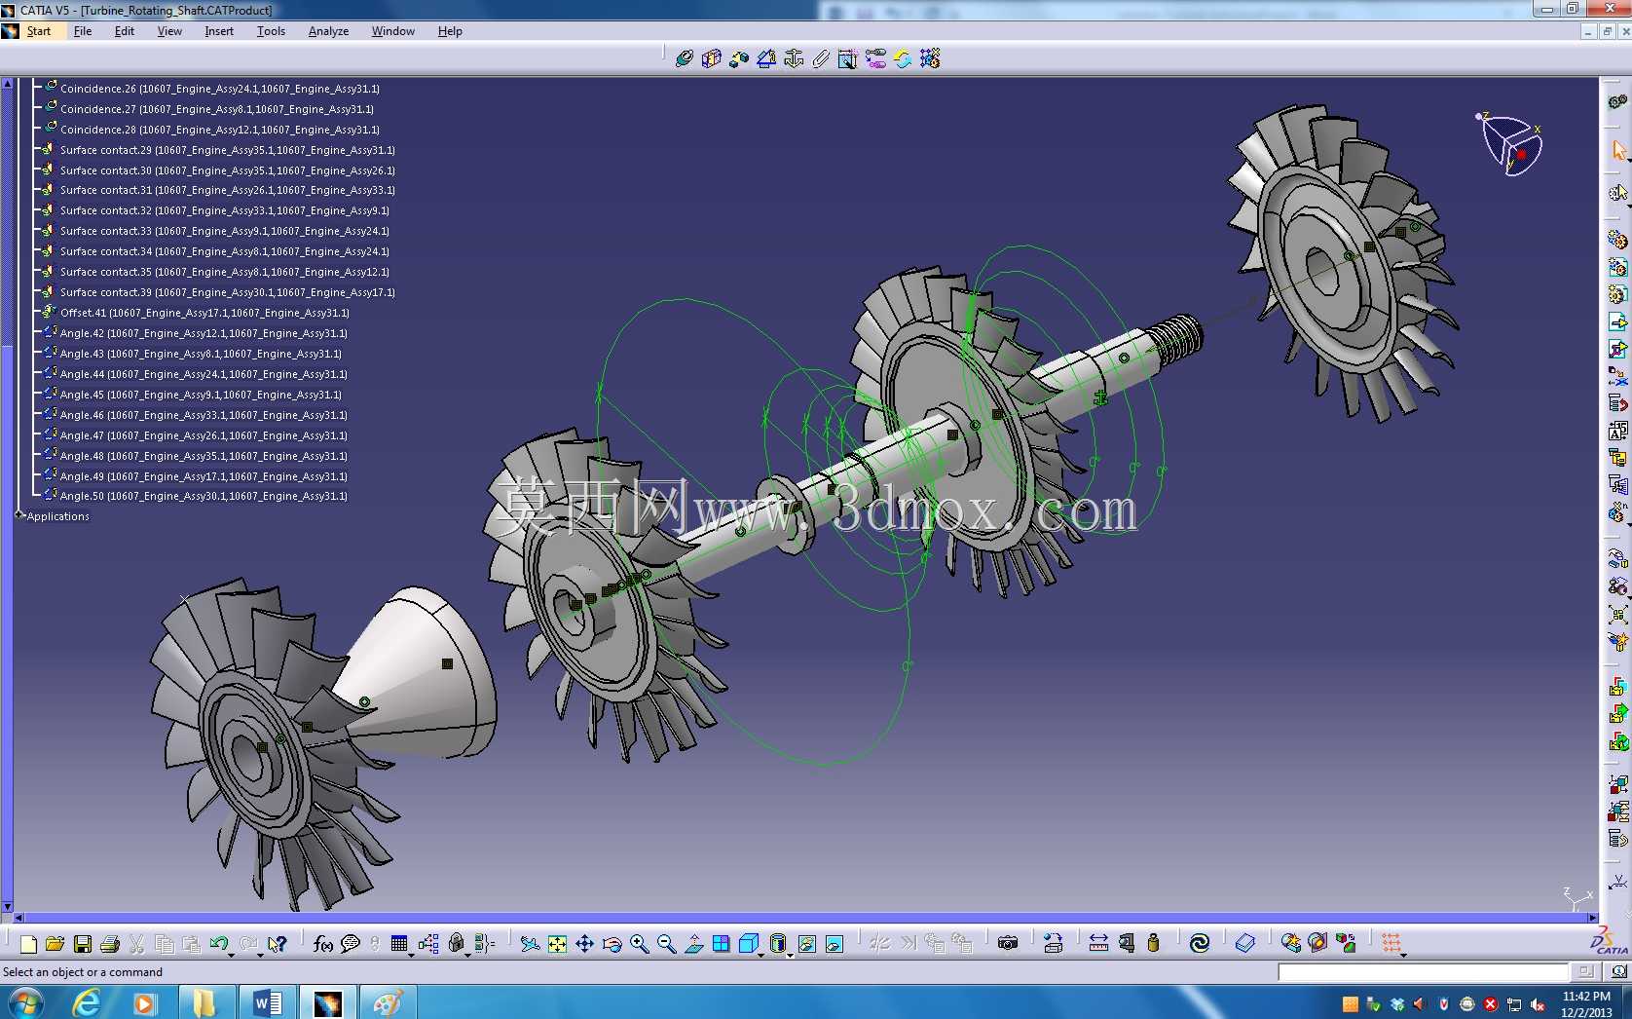Screen dimensions: 1632x1019
Task: Open the Start menu in CATIA menu bar
Action: (x=39, y=31)
